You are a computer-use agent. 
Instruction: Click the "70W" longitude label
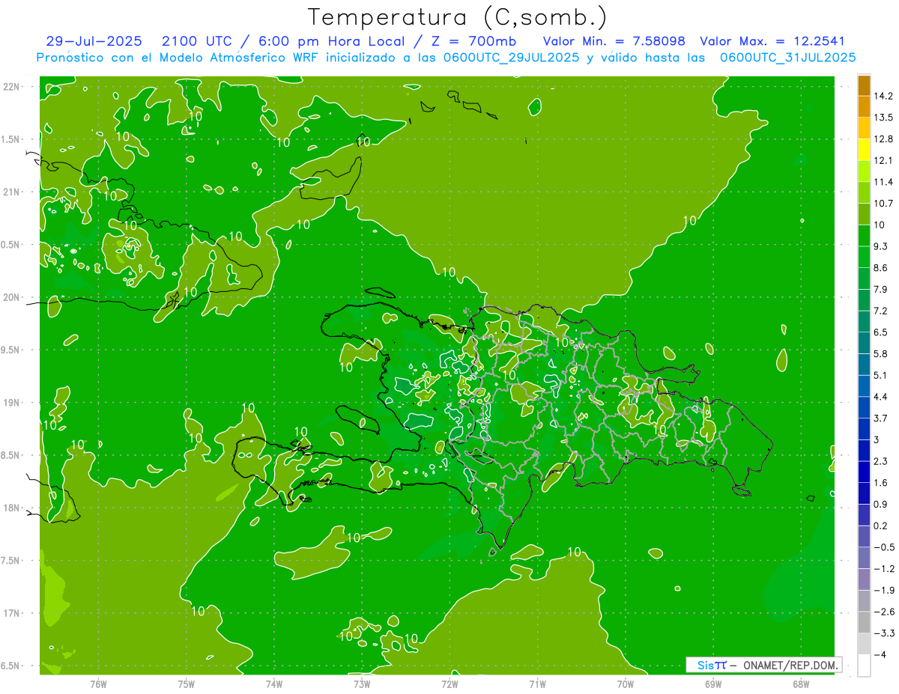pyautogui.click(x=626, y=684)
